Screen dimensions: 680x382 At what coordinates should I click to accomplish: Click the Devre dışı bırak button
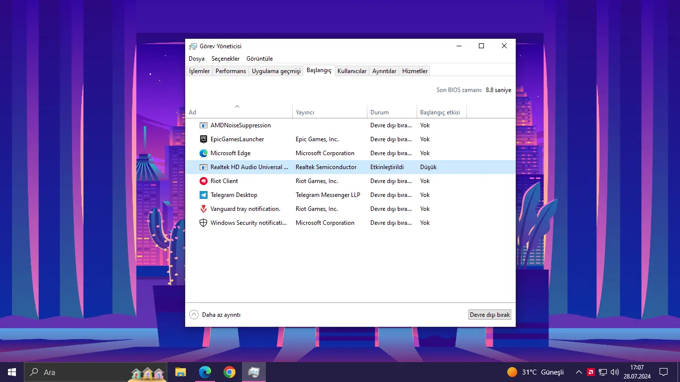[x=490, y=315]
